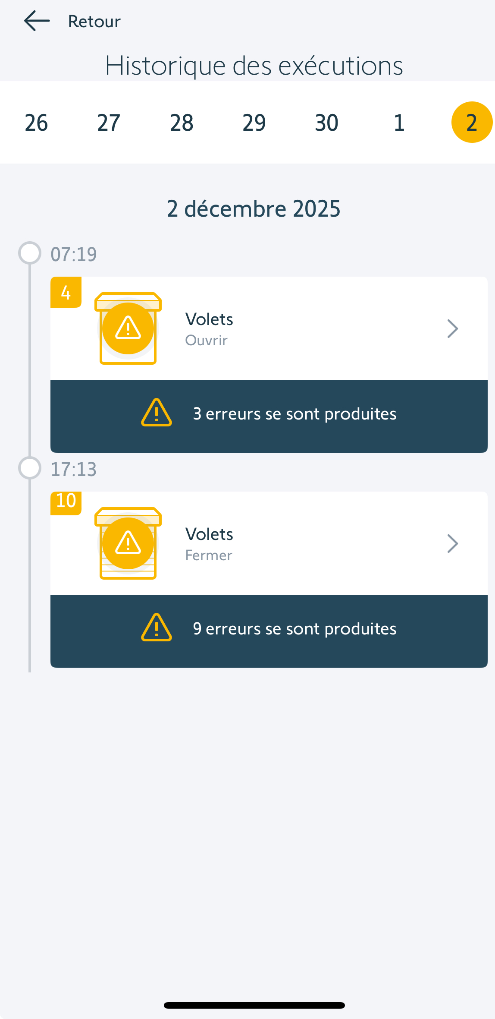The image size is (495, 1019).
Task: Tap the highlighted day 2 circle
Action: 472,123
